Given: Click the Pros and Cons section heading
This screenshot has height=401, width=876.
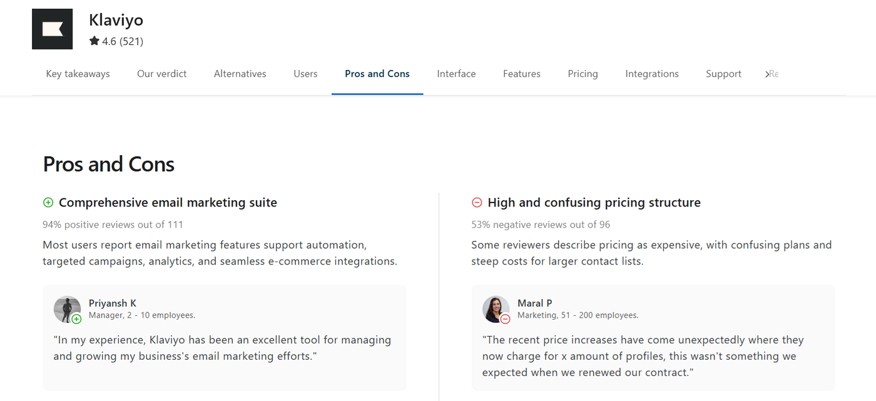Looking at the screenshot, I should (x=108, y=164).
